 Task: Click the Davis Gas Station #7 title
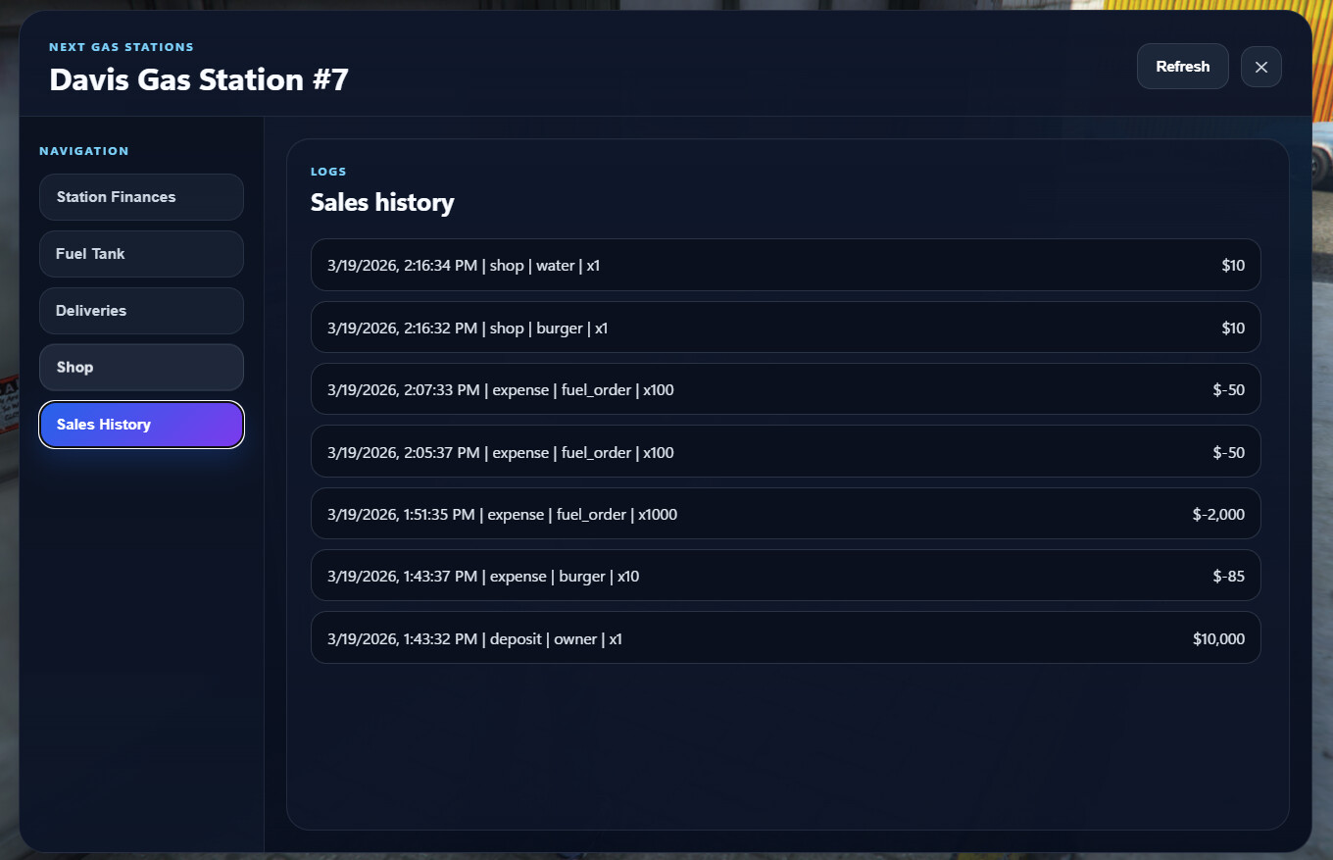199,79
